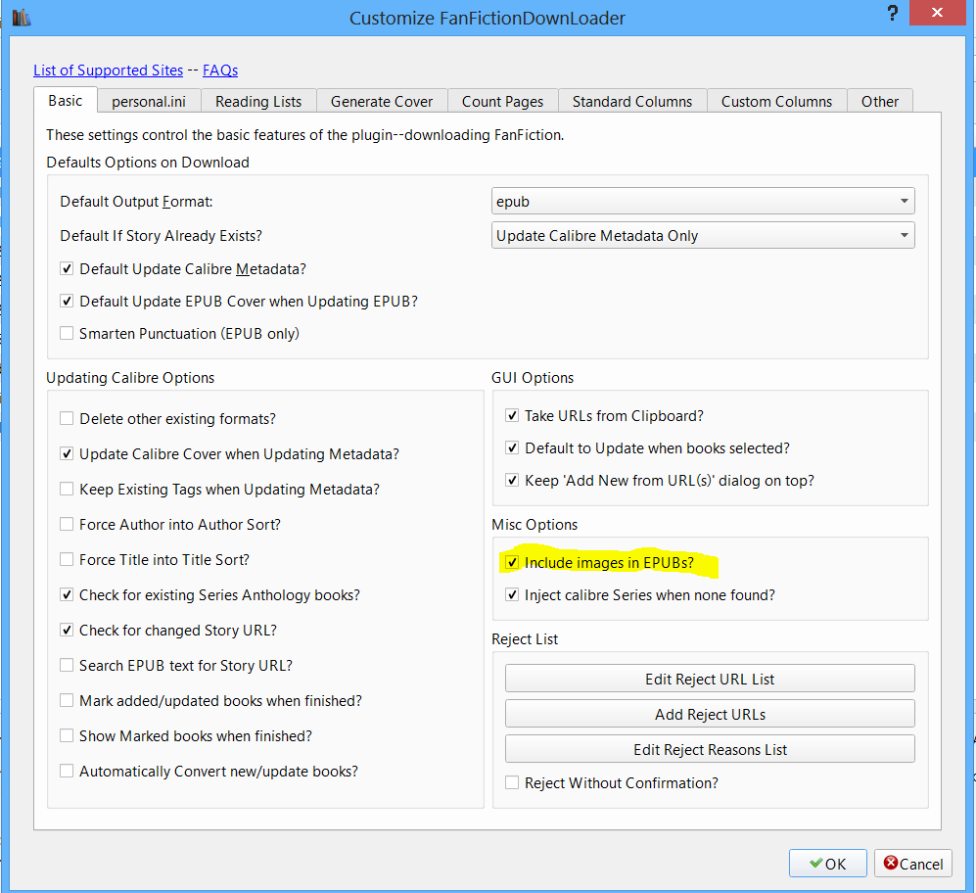Toggle Default Update EPUB Cover when Updating EPUB
The image size is (976, 893).
click(67, 302)
